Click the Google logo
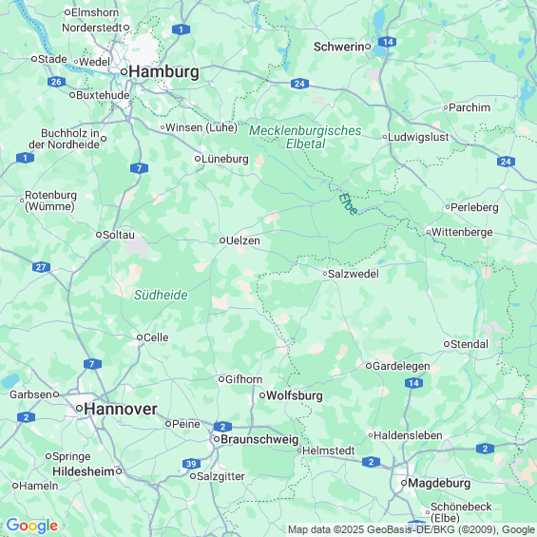Image resolution: width=537 pixels, height=537 pixels. click(32, 526)
